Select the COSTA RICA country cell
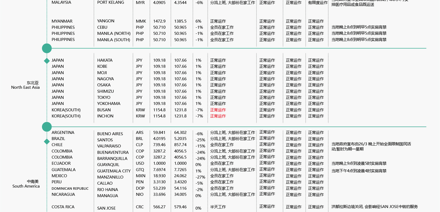 [x=63, y=207]
